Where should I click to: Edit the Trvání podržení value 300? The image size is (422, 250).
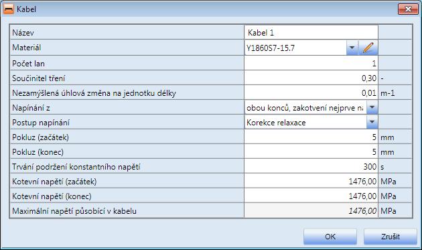(311, 166)
